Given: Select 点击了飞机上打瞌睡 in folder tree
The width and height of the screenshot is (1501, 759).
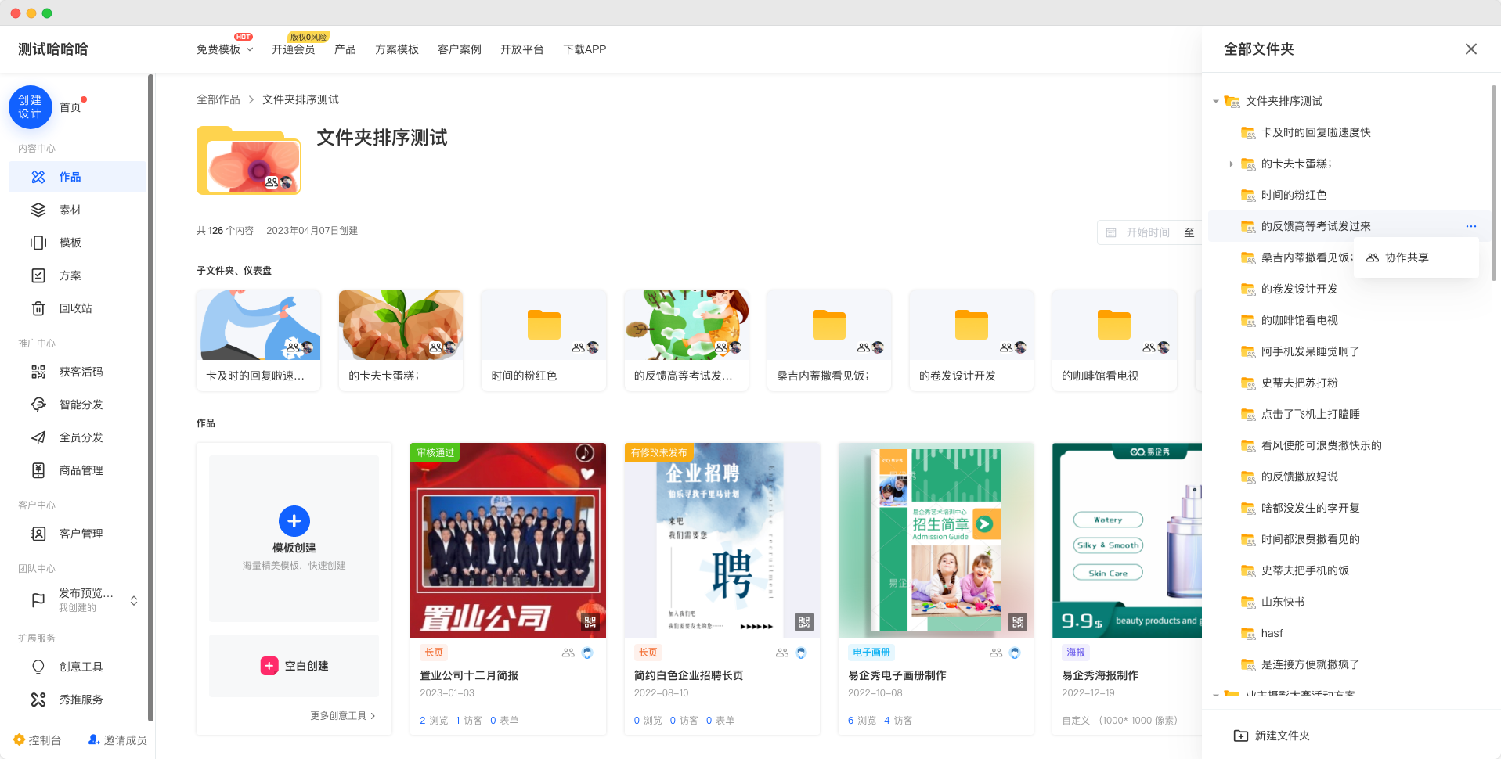Looking at the screenshot, I should [x=1310, y=414].
